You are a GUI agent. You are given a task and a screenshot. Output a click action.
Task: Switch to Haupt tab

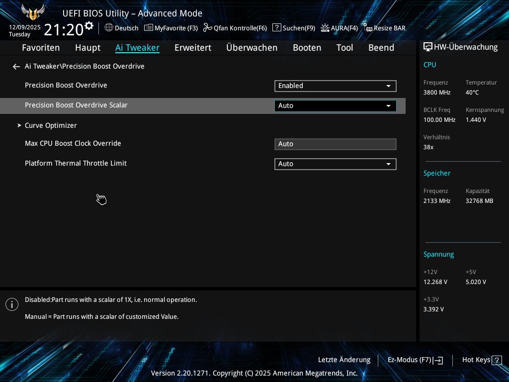87,47
